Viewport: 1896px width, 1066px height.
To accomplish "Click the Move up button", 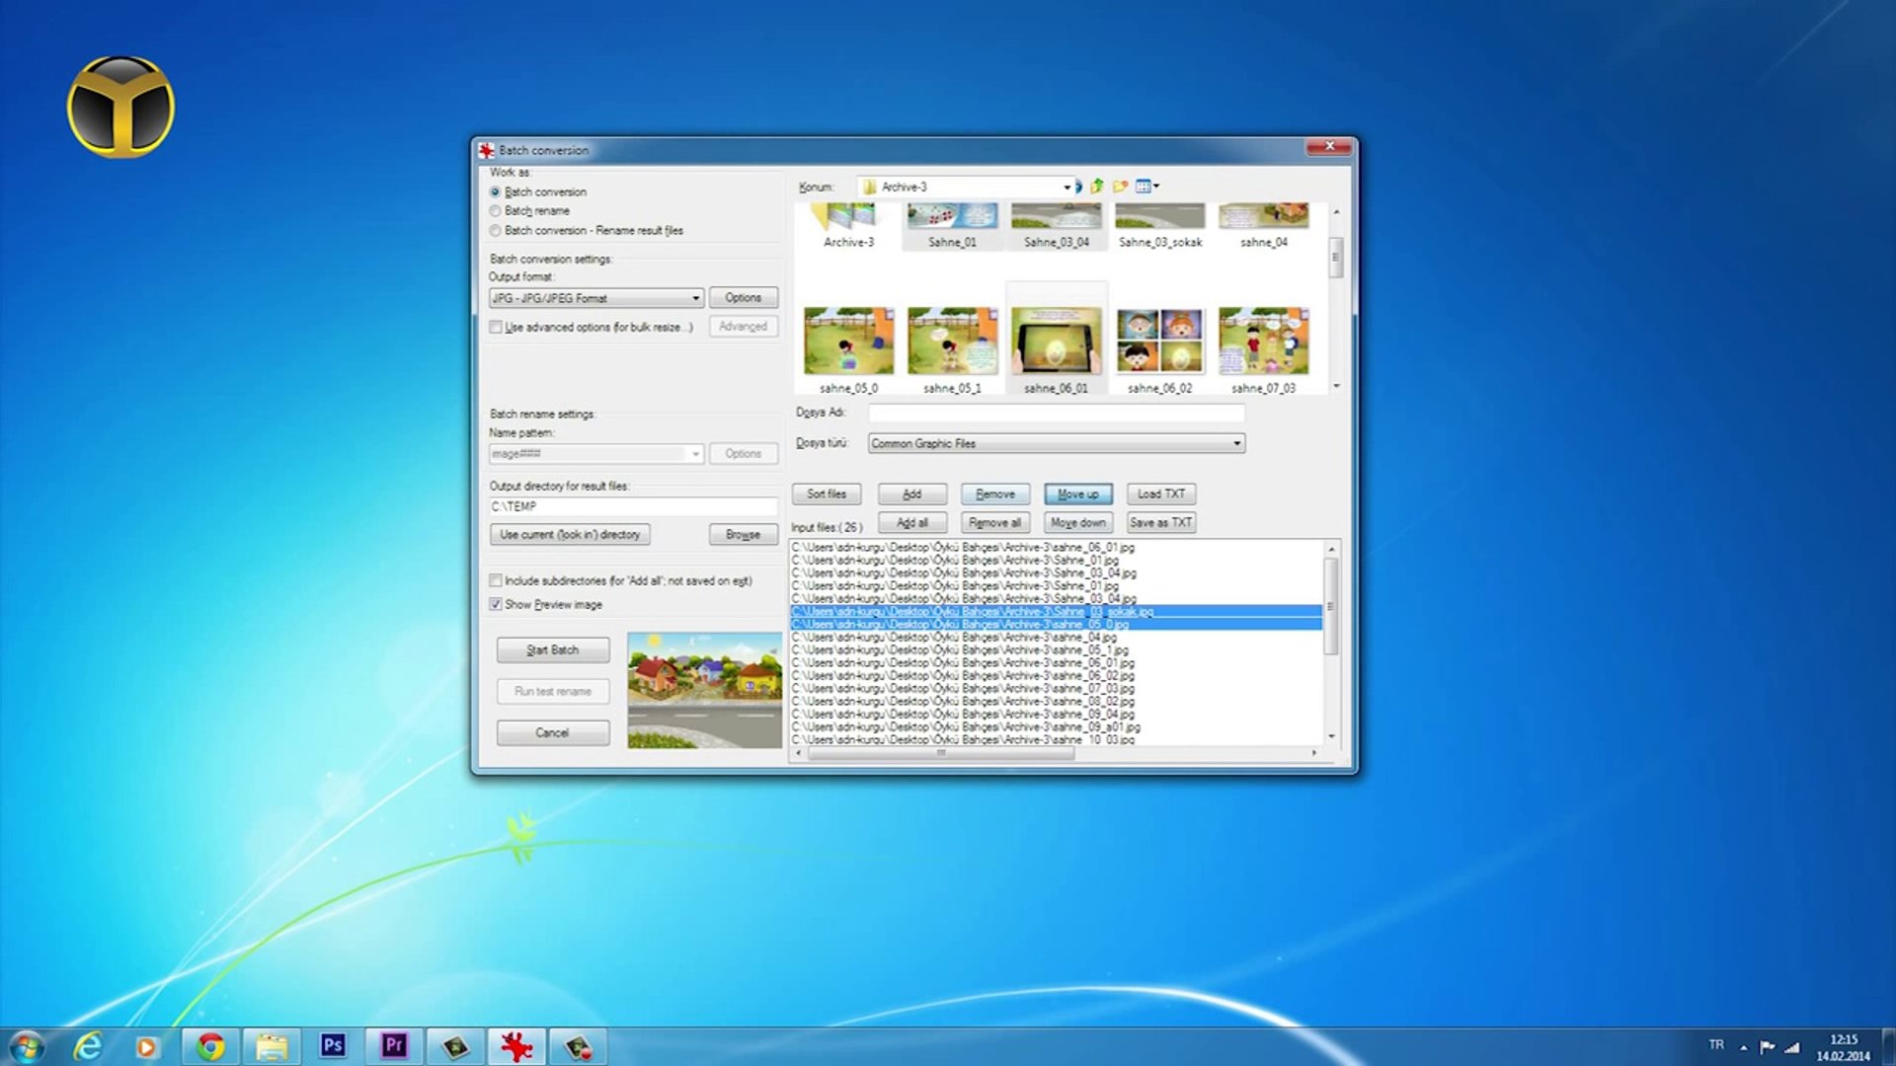I will coord(1077,494).
